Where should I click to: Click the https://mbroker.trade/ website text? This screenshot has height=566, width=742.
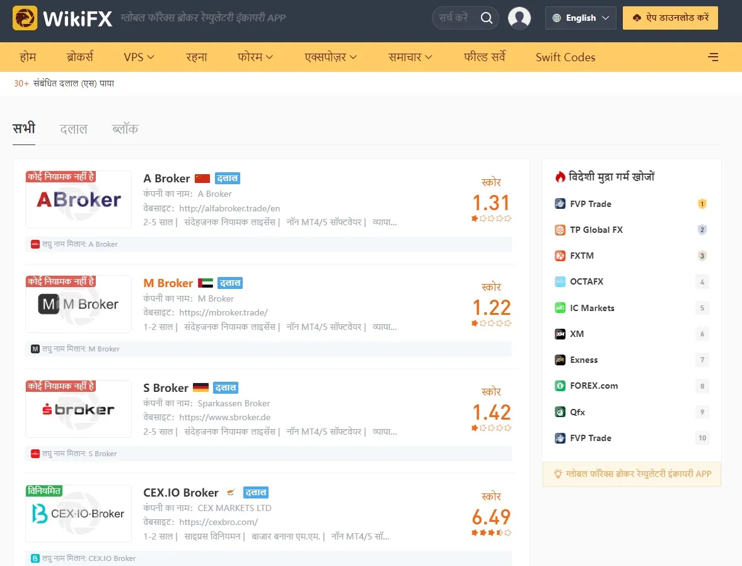click(x=223, y=312)
